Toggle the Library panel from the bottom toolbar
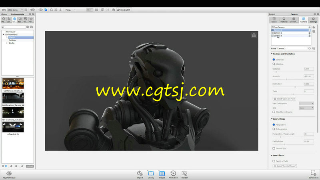Image resolution: width=320 pixels, height=180 pixels. coord(151,174)
